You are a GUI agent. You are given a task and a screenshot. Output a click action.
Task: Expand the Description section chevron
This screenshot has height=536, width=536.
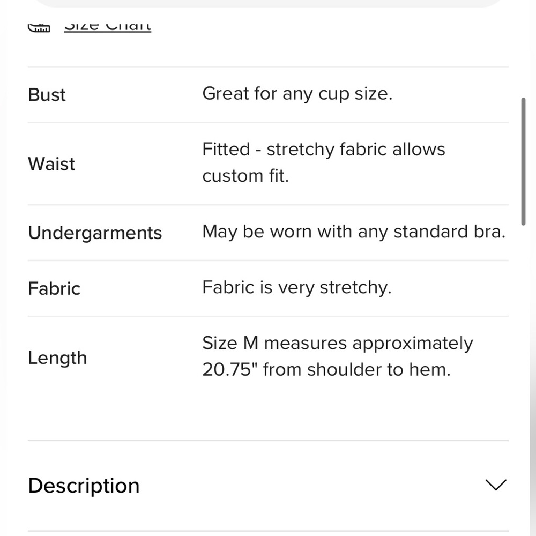(495, 485)
